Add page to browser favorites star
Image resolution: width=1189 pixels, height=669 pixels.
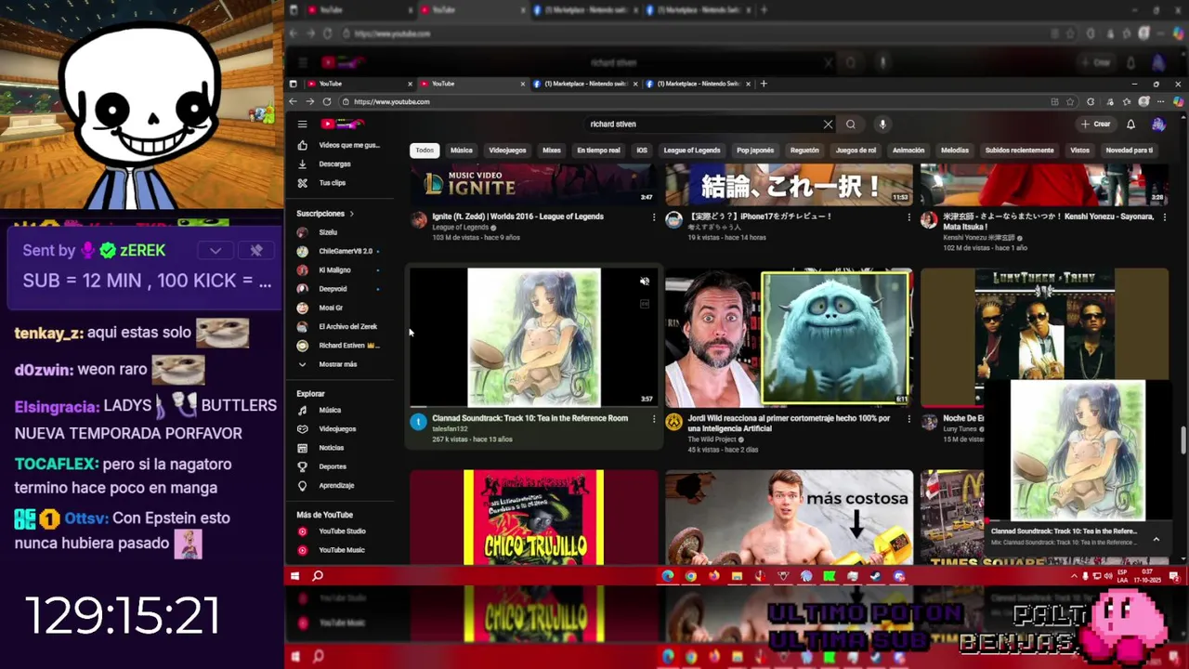coord(1071,101)
